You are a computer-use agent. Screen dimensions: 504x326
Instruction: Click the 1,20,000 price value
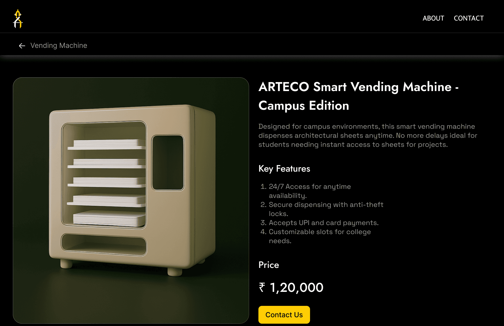coord(297,287)
